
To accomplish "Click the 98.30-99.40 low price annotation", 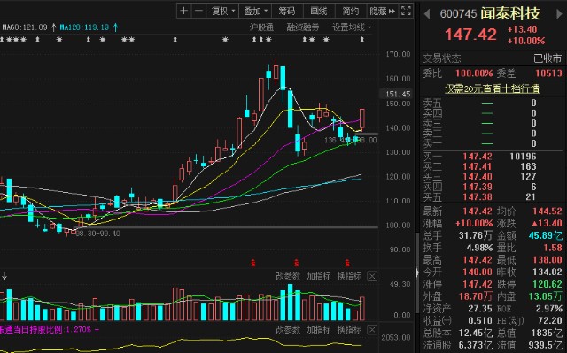I will point(98,234).
